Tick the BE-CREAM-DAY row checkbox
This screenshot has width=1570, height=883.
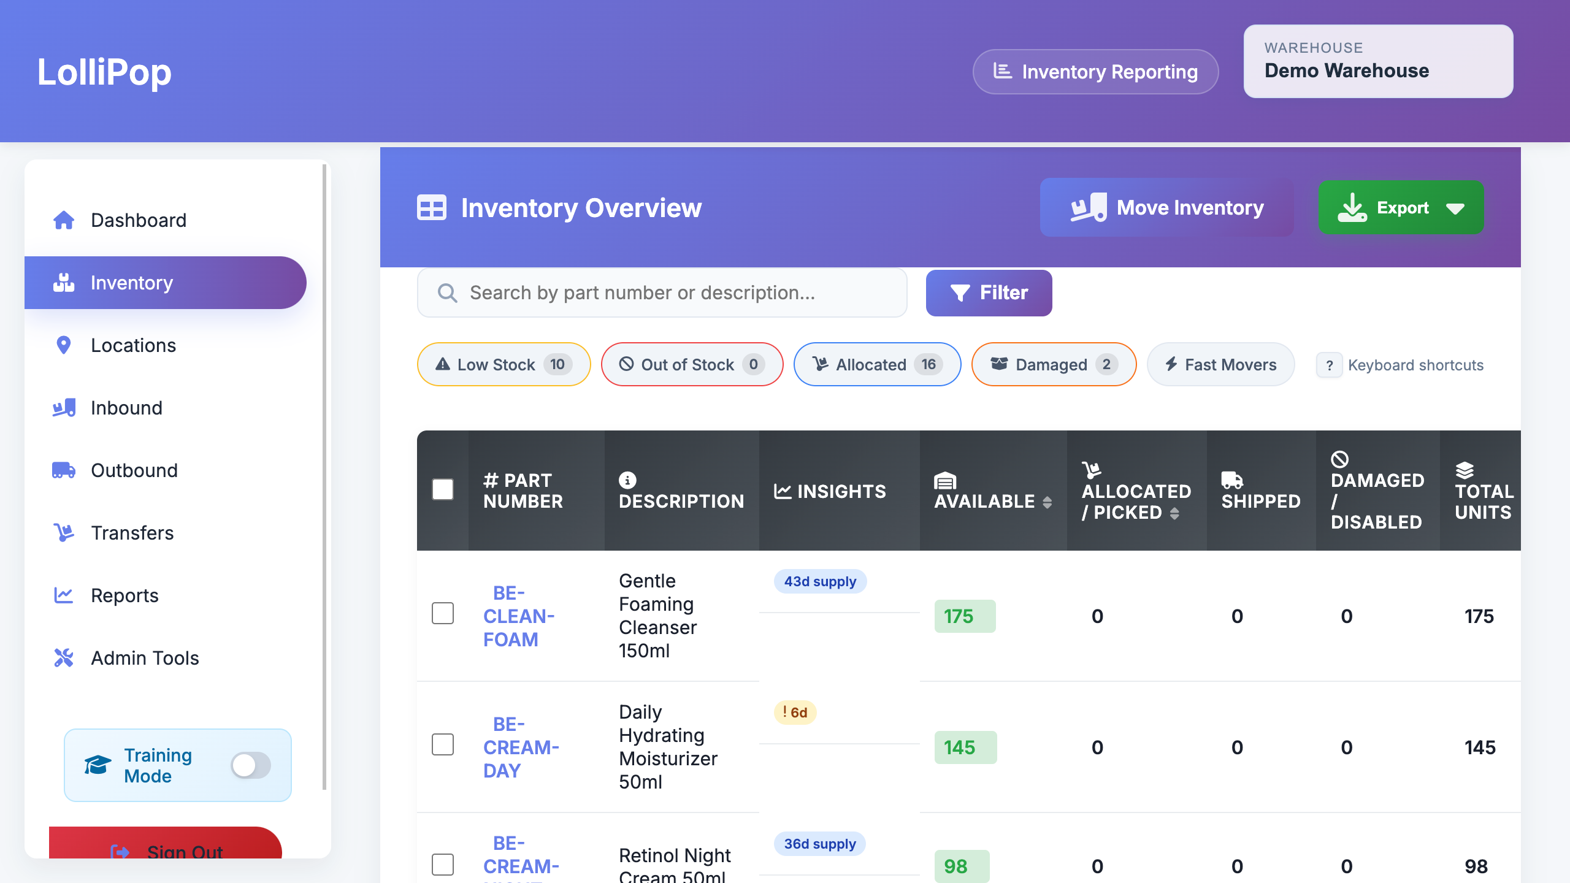click(443, 745)
